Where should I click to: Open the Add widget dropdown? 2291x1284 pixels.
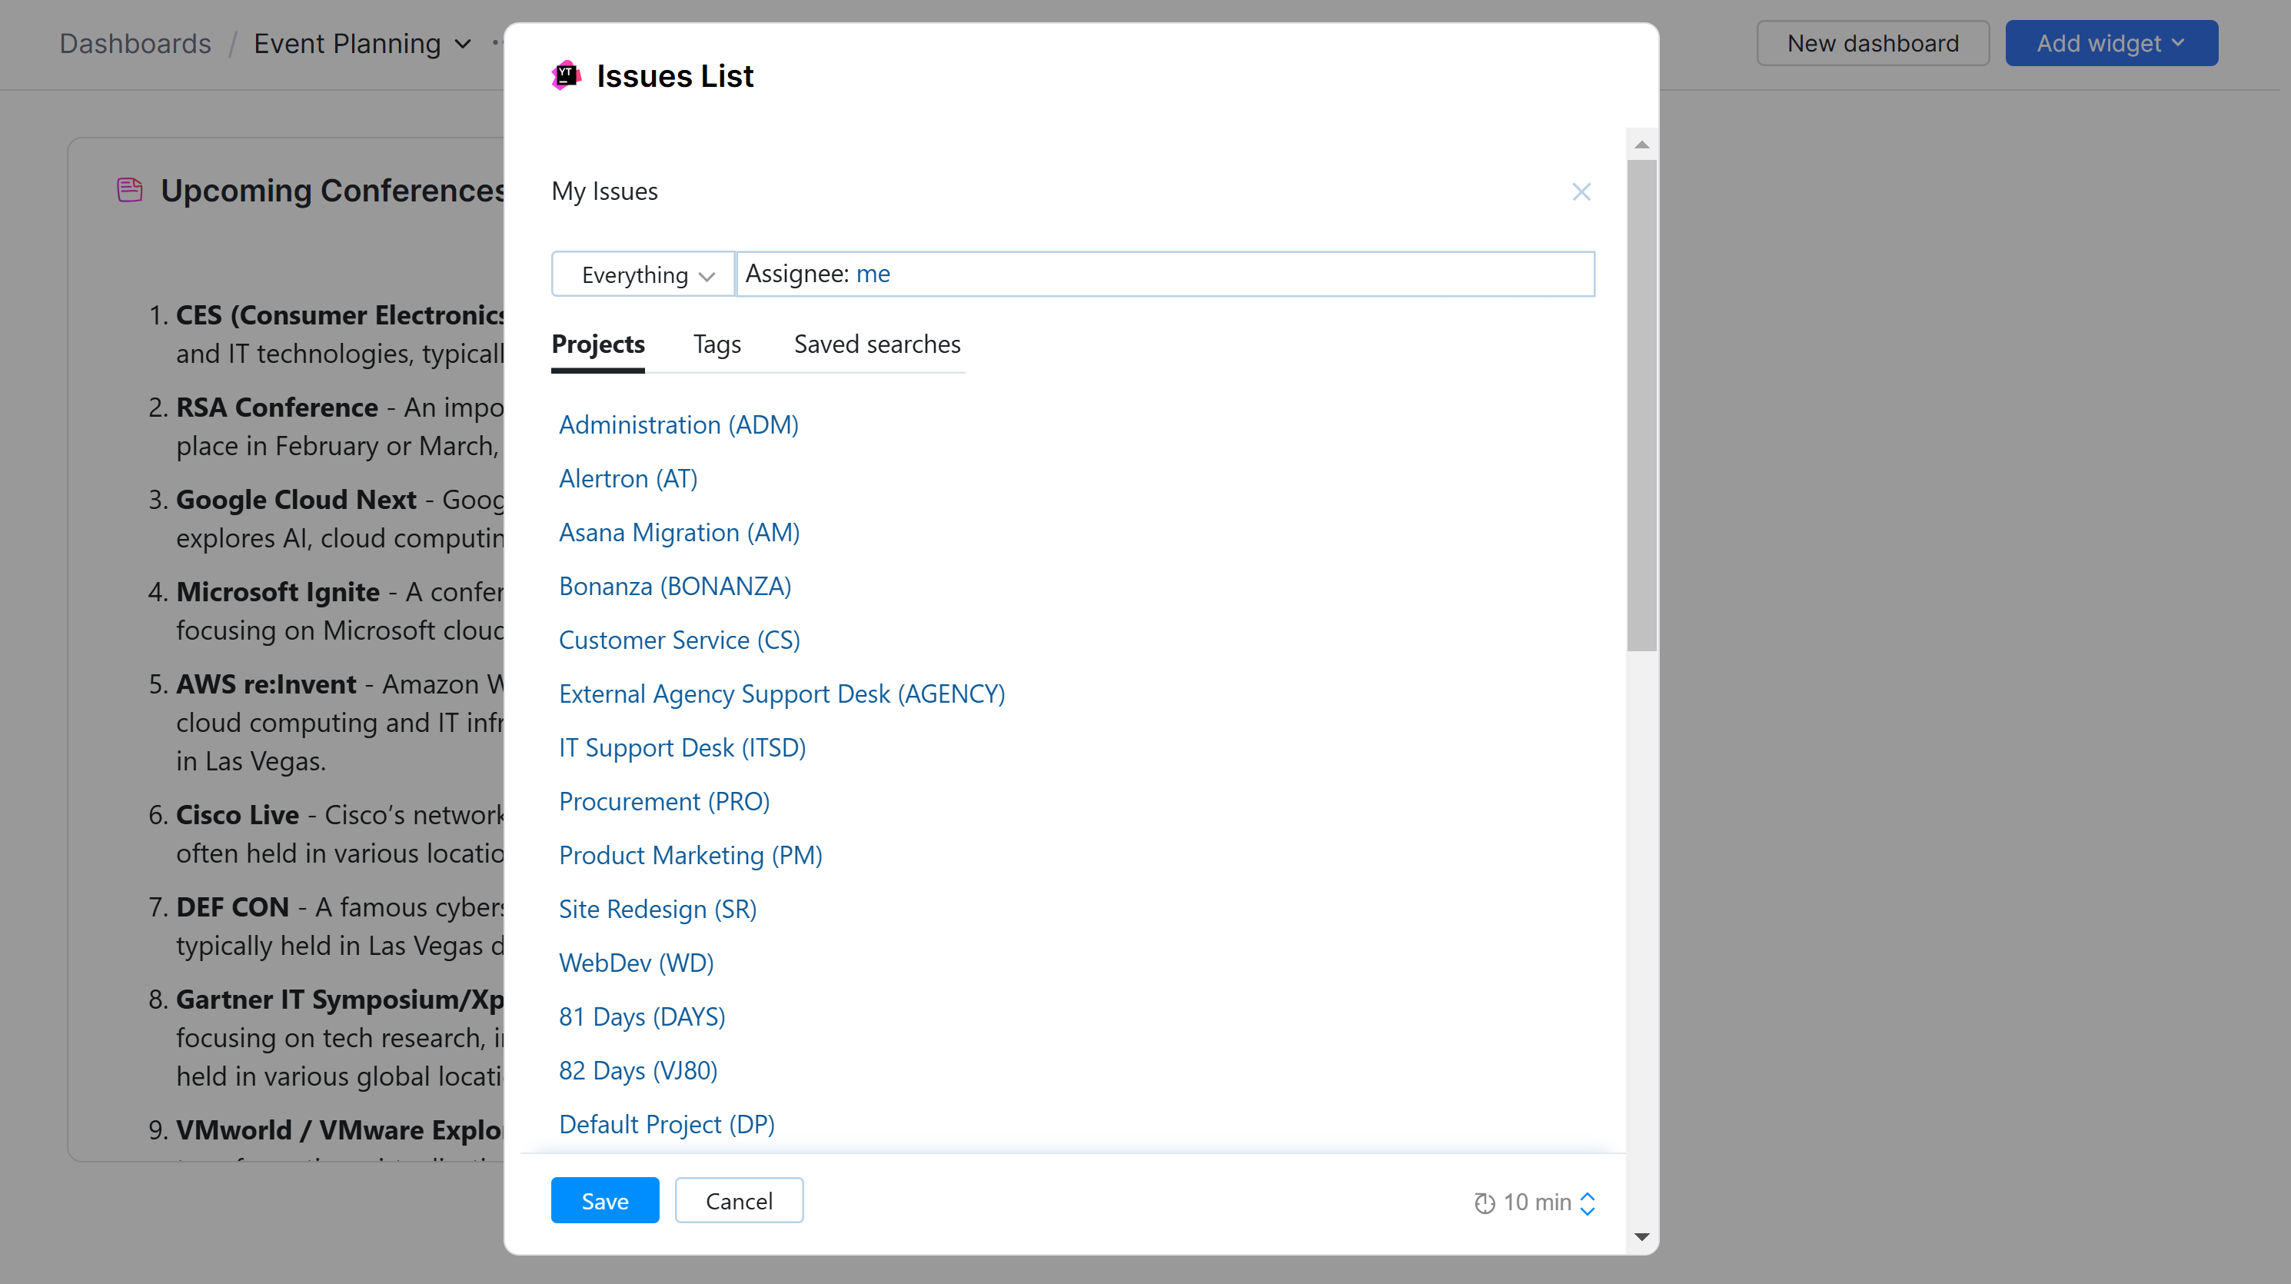2111,43
